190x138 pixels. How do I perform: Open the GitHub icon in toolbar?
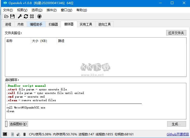tap(39, 16)
